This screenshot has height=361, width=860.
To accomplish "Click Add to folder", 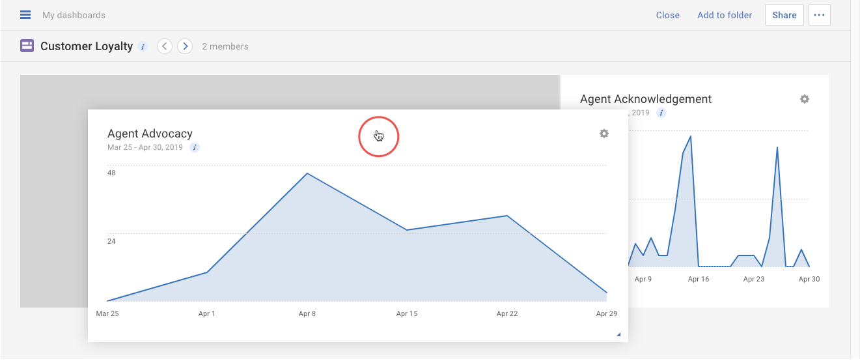I will pyautogui.click(x=725, y=15).
